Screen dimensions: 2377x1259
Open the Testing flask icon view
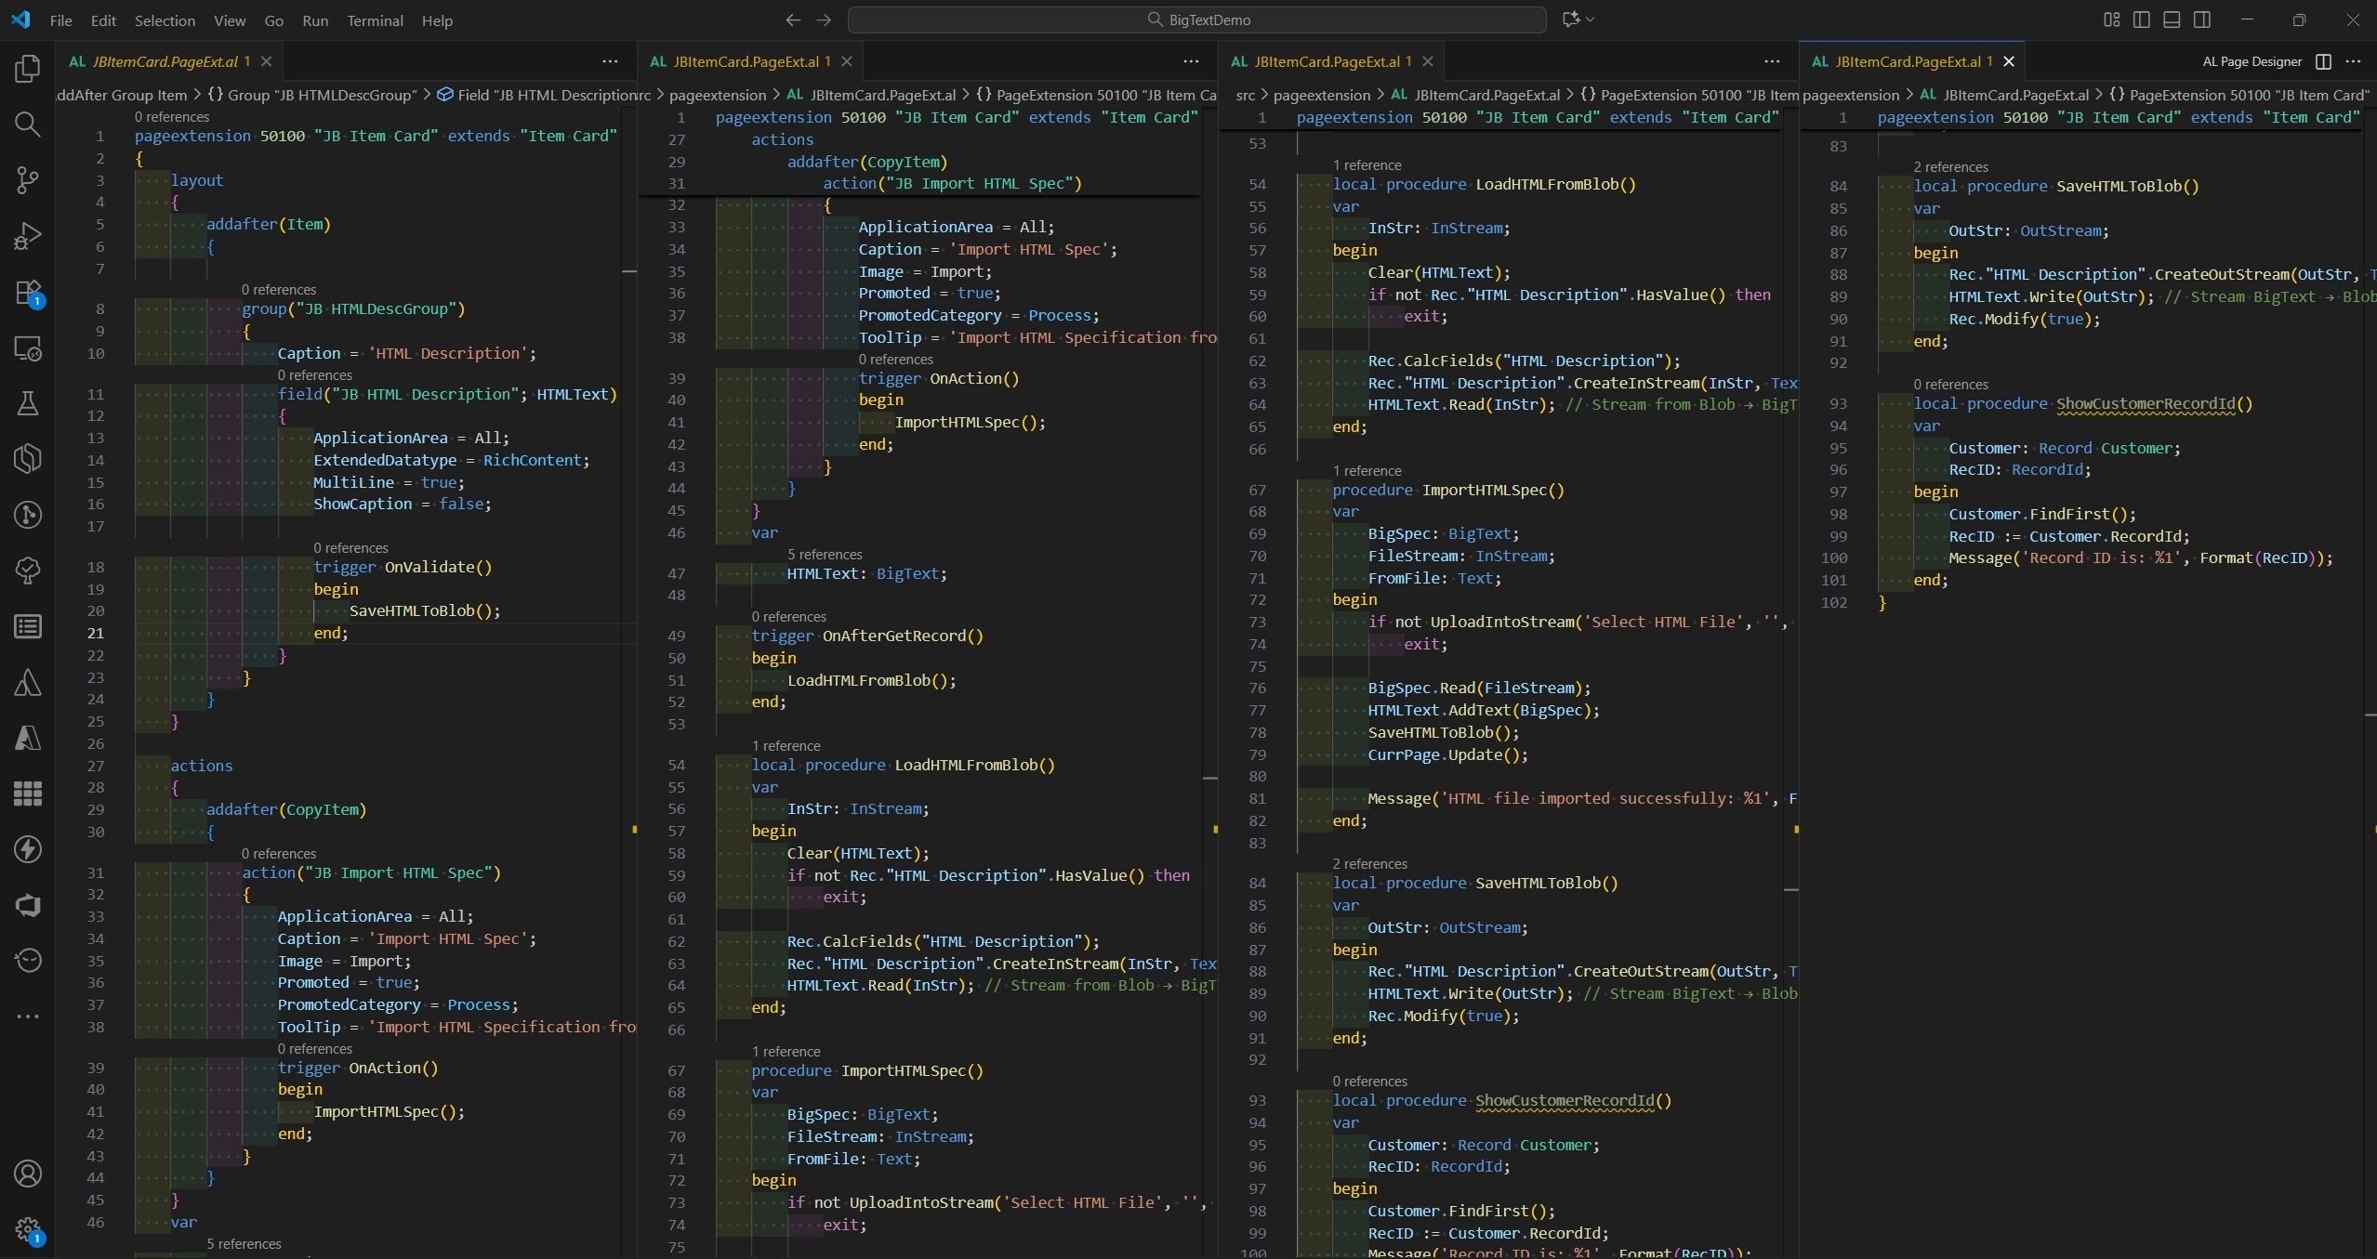click(28, 403)
